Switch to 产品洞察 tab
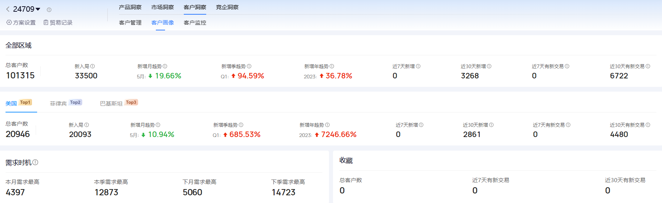The image size is (662, 203). click(130, 7)
